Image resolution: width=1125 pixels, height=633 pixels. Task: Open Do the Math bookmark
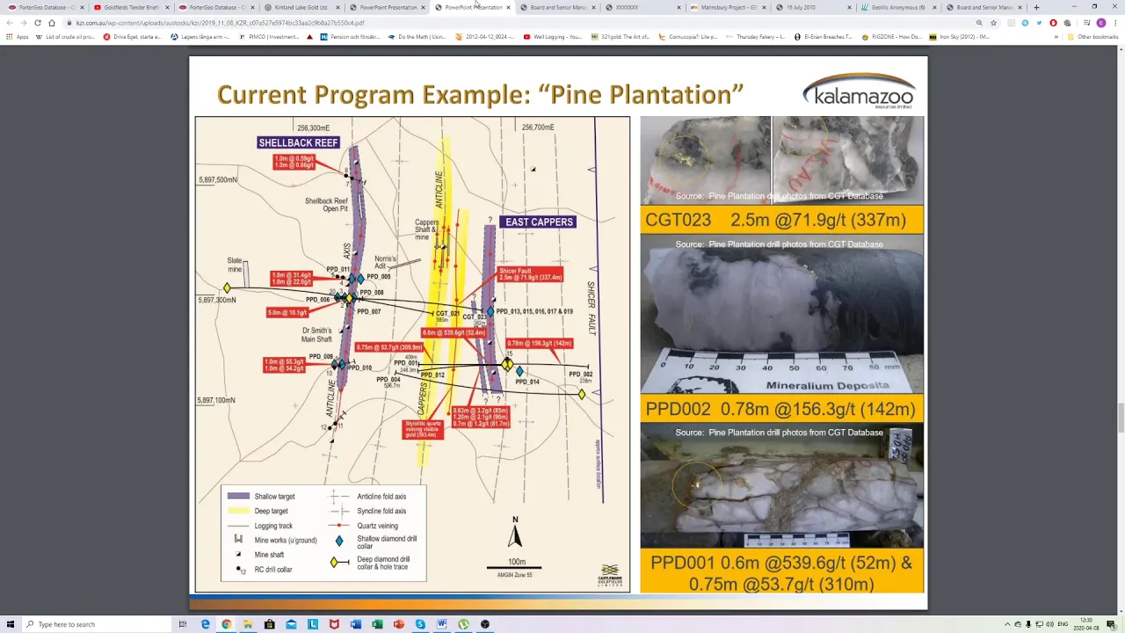pyautogui.click(x=417, y=37)
